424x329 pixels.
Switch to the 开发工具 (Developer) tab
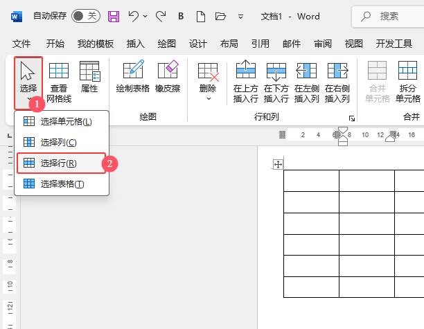(x=394, y=43)
